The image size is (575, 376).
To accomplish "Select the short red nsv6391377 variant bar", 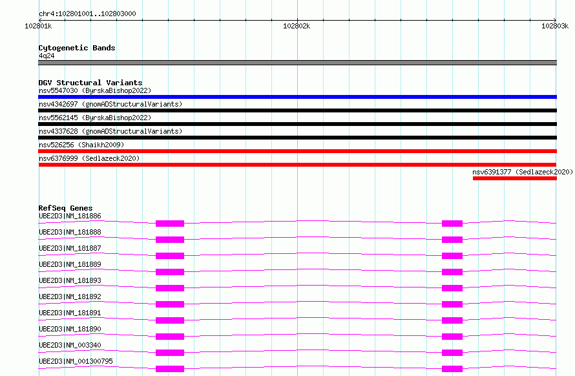I will pyautogui.click(x=515, y=178).
